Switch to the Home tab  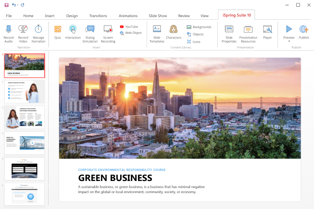click(x=28, y=16)
